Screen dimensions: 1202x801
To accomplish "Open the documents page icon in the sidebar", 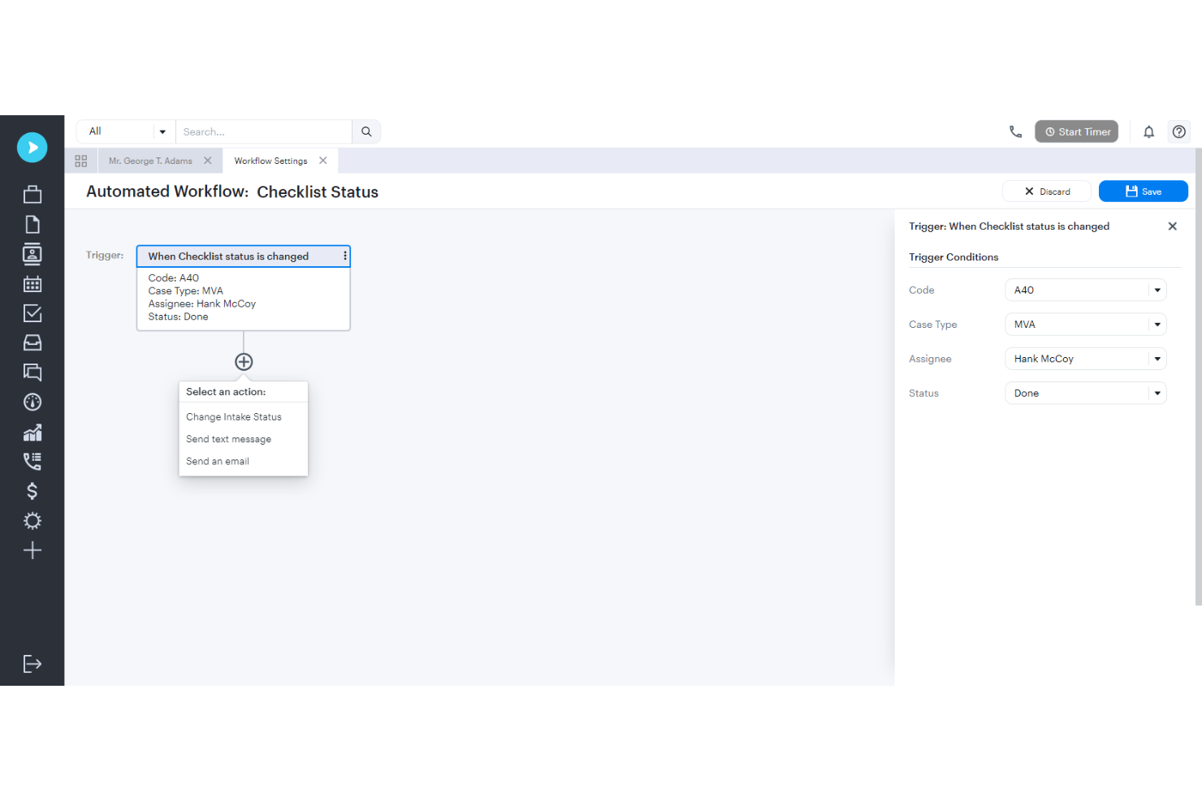I will click(32, 225).
